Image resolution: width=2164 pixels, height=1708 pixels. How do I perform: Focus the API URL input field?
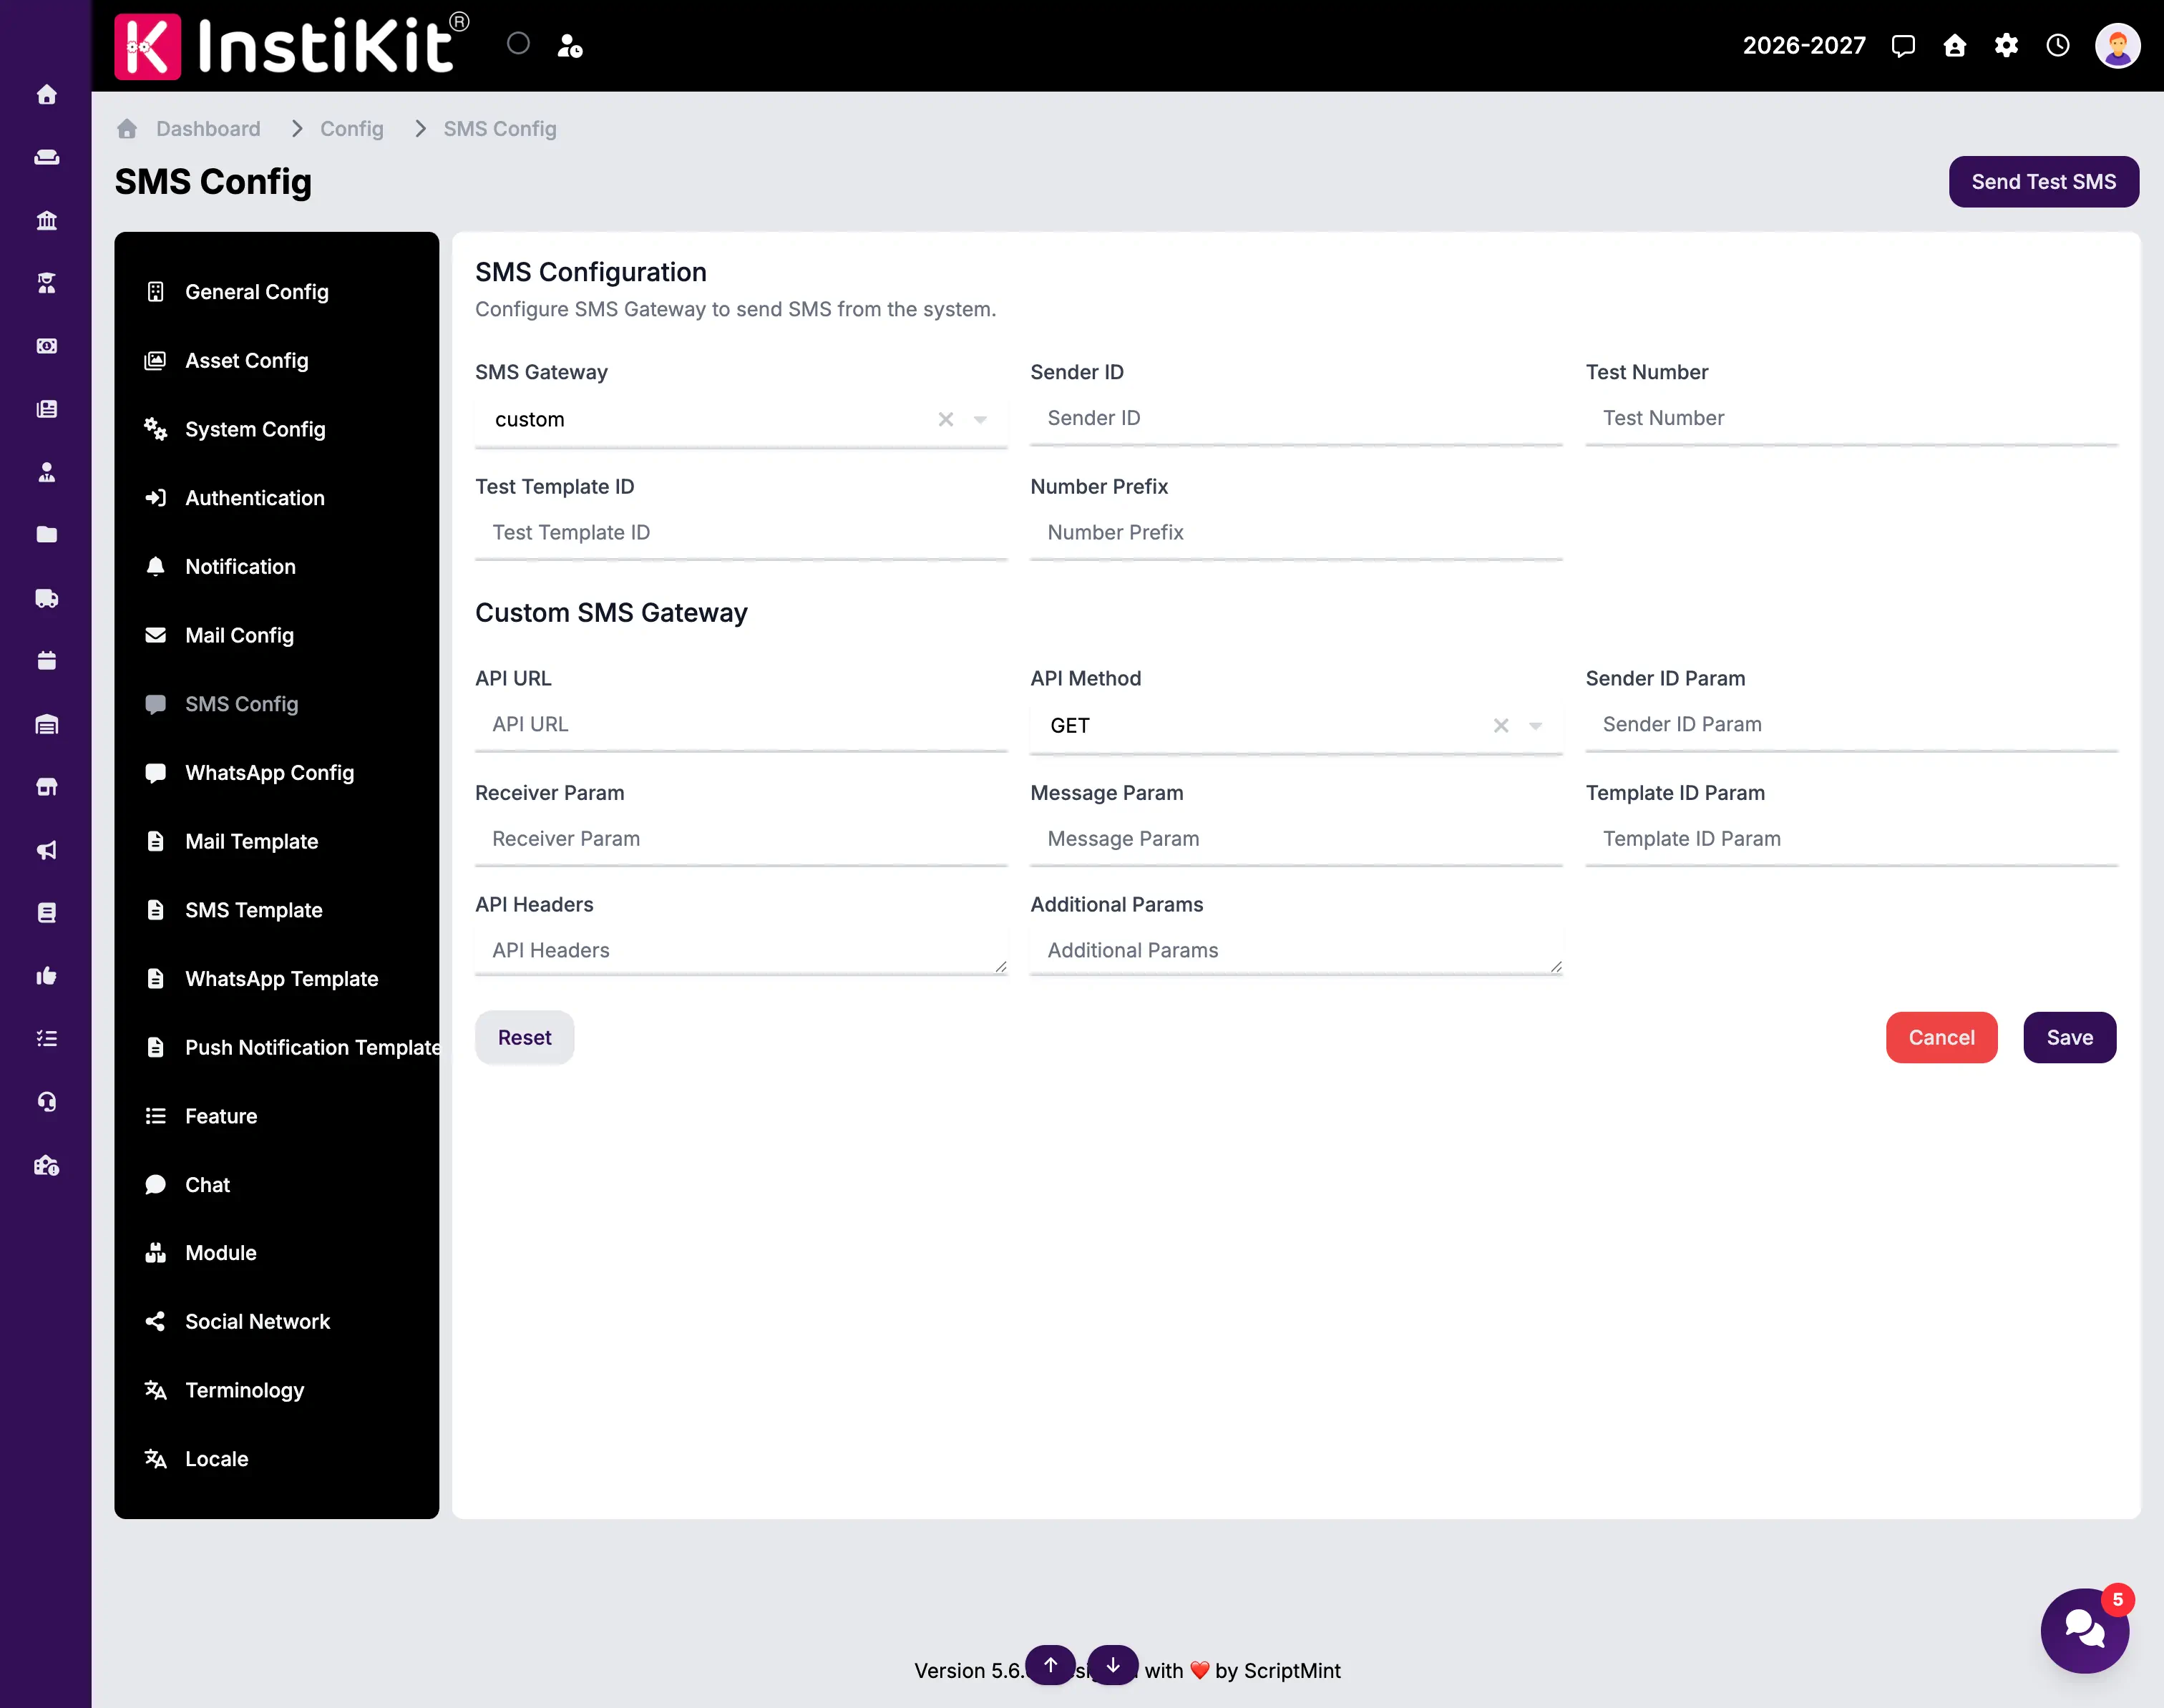tap(741, 725)
